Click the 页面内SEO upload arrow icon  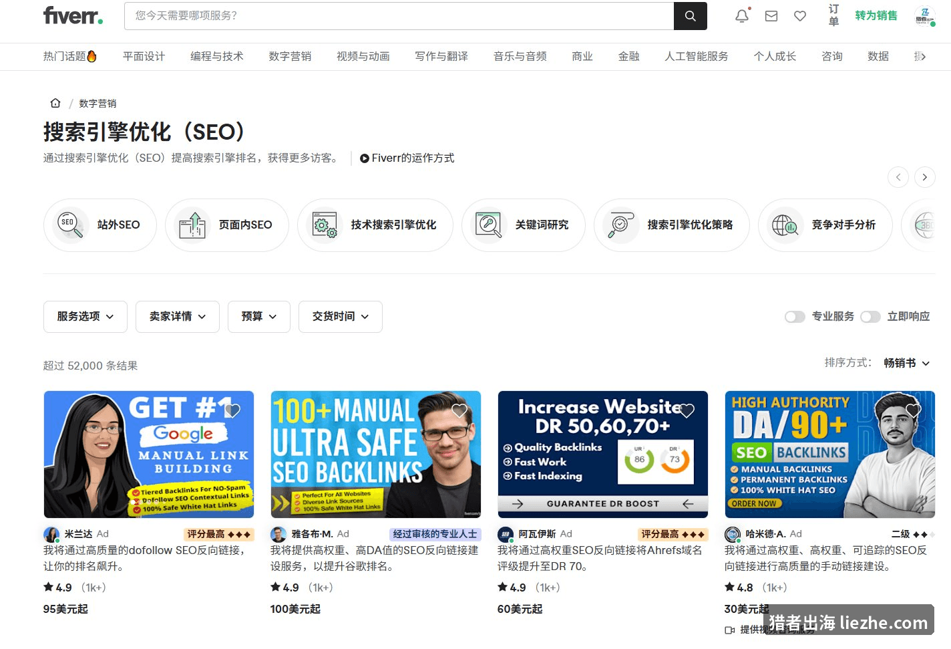(x=192, y=225)
